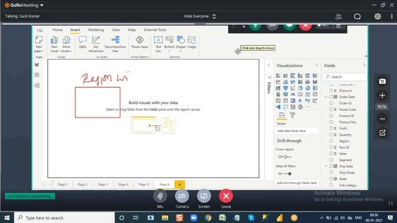The height and width of the screenshot is (223, 397).
Task: Add a Q&A visual
Action: click(x=83, y=42)
